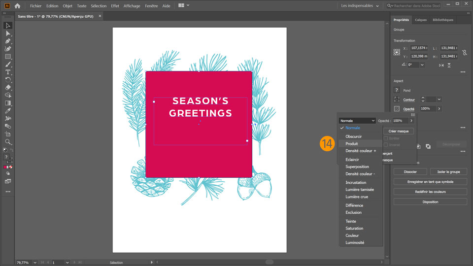Select the Curvature tool
The height and width of the screenshot is (266, 473).
pyautogui.click(x=8, y=49)
